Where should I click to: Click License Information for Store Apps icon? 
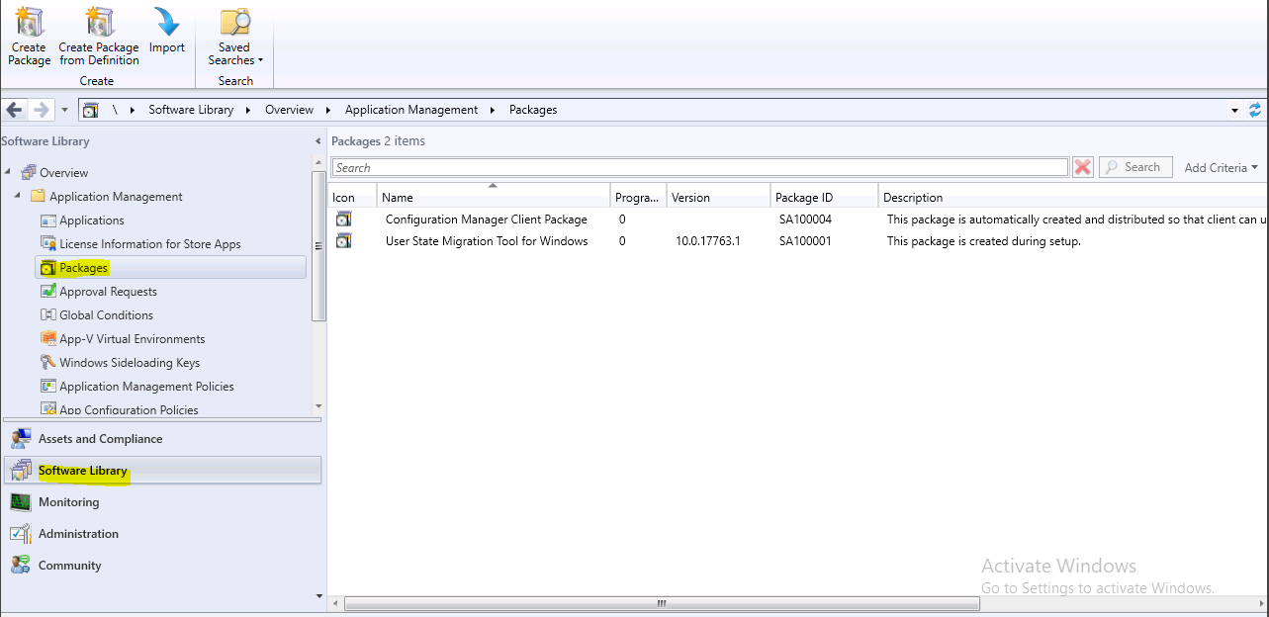47,243
